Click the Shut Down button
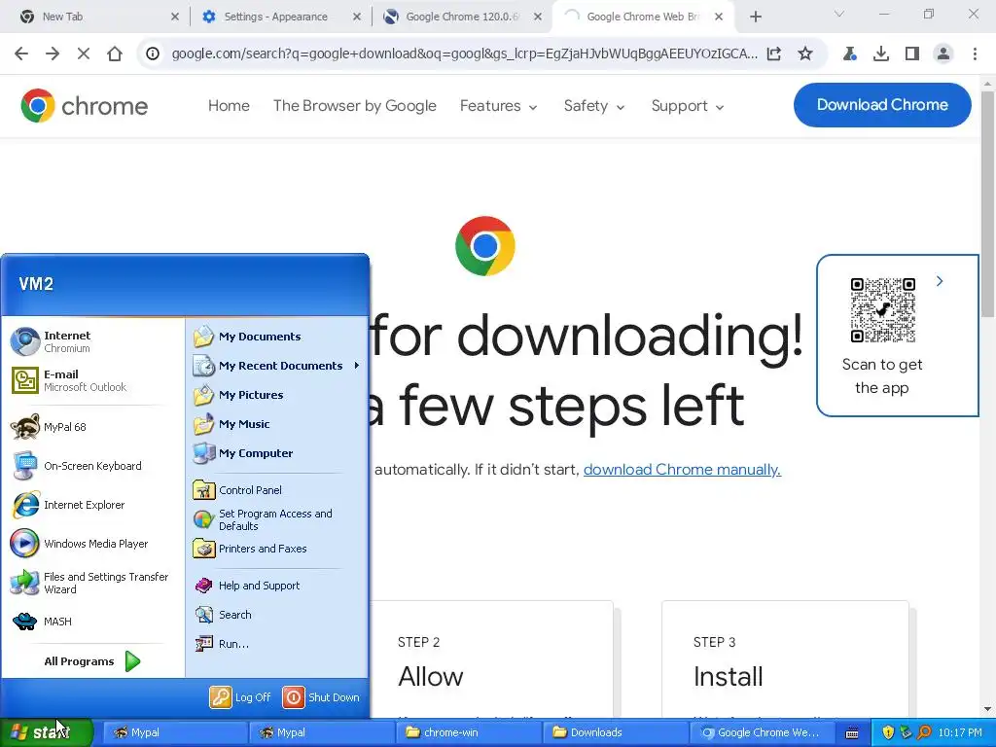996x747 pixels. point(321,697)
